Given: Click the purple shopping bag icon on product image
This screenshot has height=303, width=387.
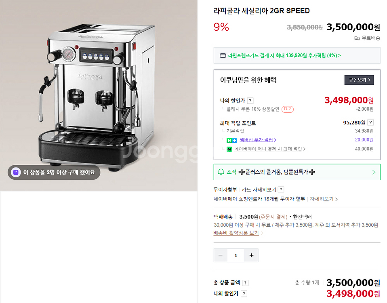Looking at the screenshot, I should click(16, 172).
